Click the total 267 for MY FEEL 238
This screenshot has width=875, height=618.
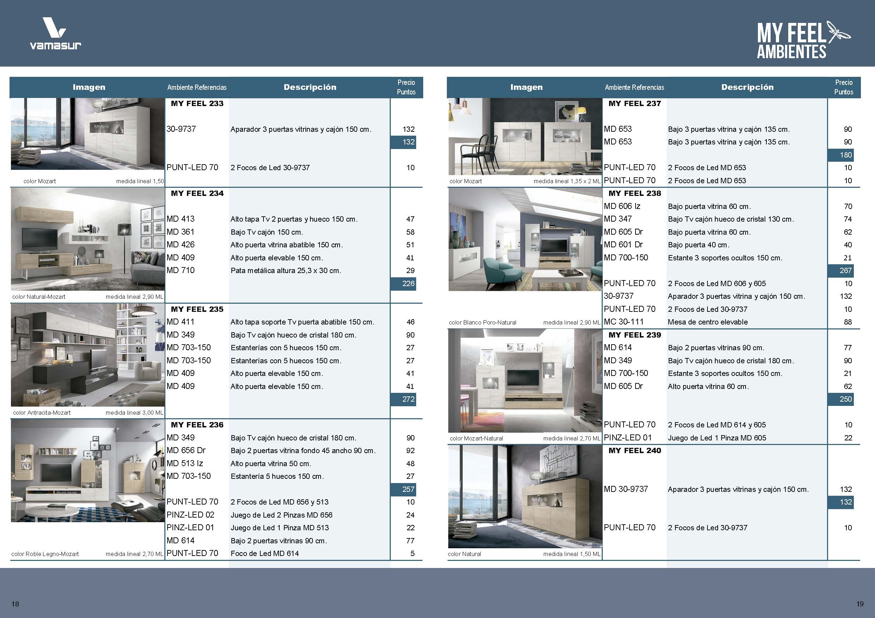point(841,270)
